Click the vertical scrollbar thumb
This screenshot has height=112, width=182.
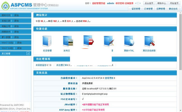[x=180, y=42]
